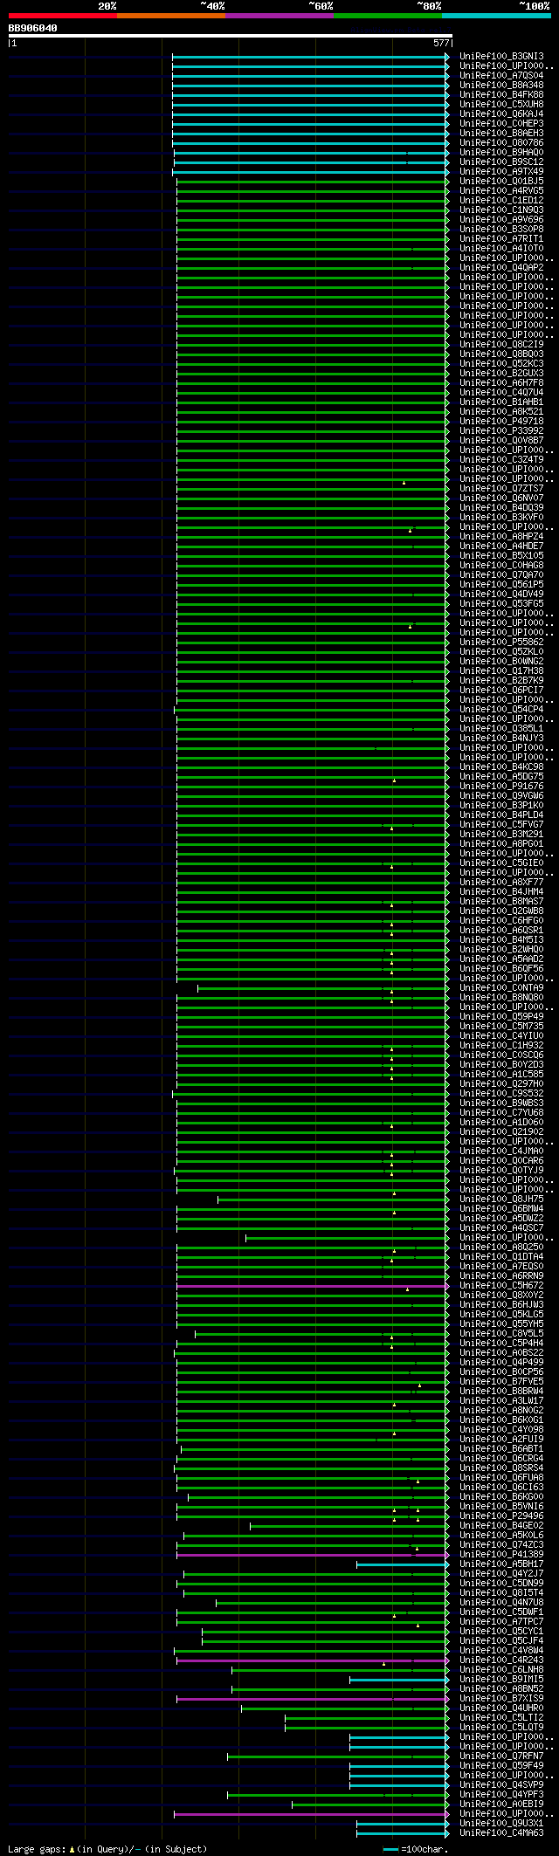Open hit UniRef100_B3GNI3
Screen dimensions: 559x1856
pos(501,56)
